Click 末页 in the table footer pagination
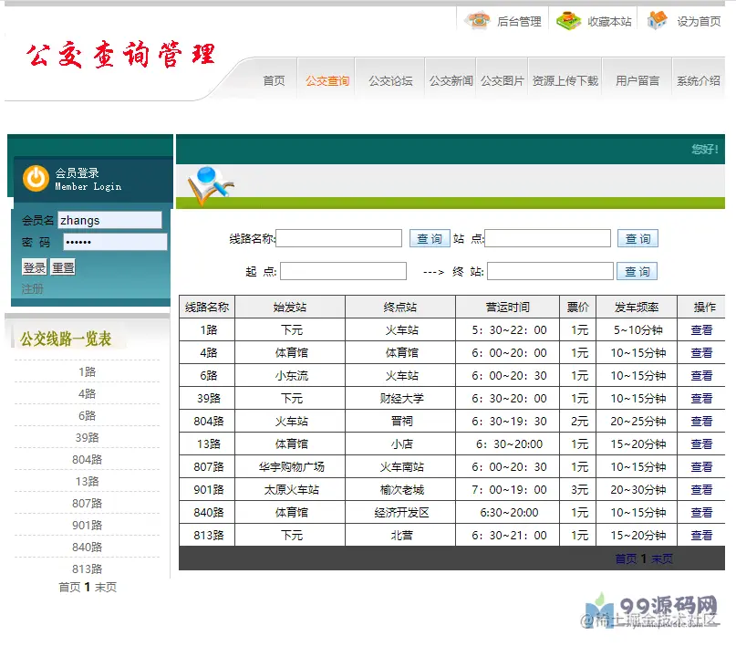Image resolution: width=736 pixels, height=647 pixels. [662, 558]
